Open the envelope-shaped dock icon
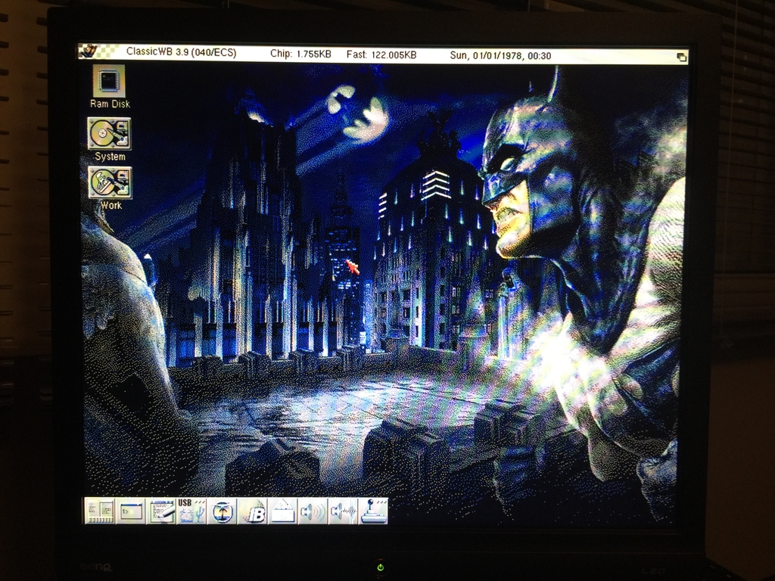The width and height of the screenshot is (775, 581). (x=283, y=511)
